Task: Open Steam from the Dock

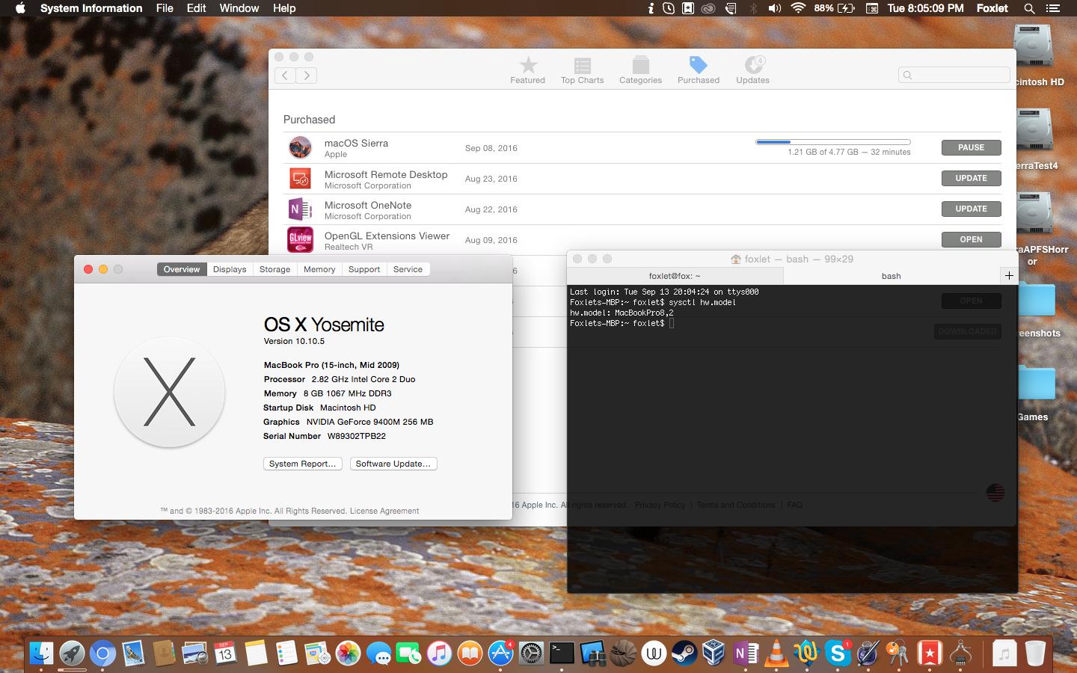Action: point(684,654)
